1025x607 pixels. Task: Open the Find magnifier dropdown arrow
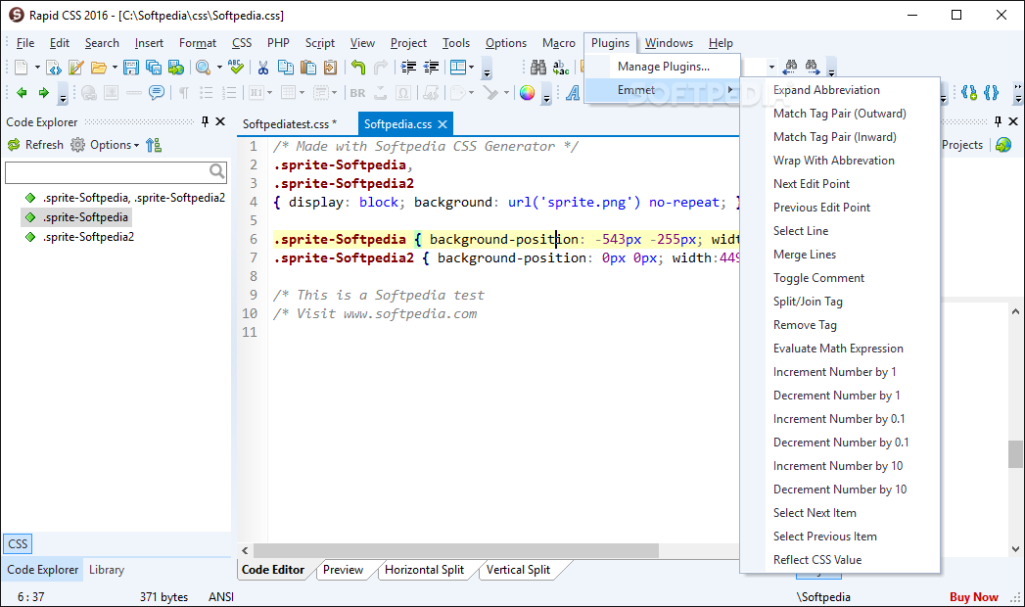(219, 68)
